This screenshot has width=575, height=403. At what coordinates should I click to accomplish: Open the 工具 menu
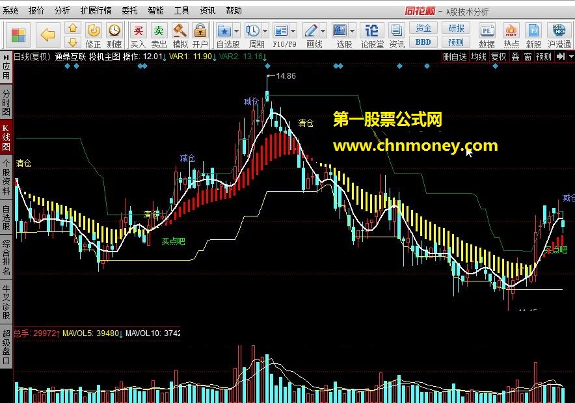click(x=181, y=10)
